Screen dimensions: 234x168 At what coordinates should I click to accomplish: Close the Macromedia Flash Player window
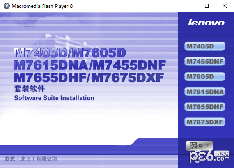coord(225,6)
